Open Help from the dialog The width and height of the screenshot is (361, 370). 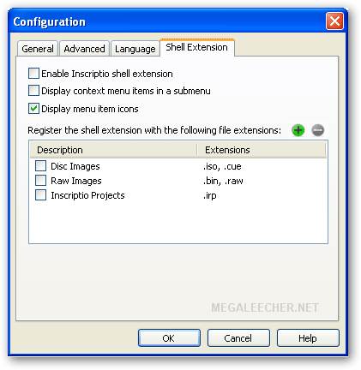pos(308,338)
